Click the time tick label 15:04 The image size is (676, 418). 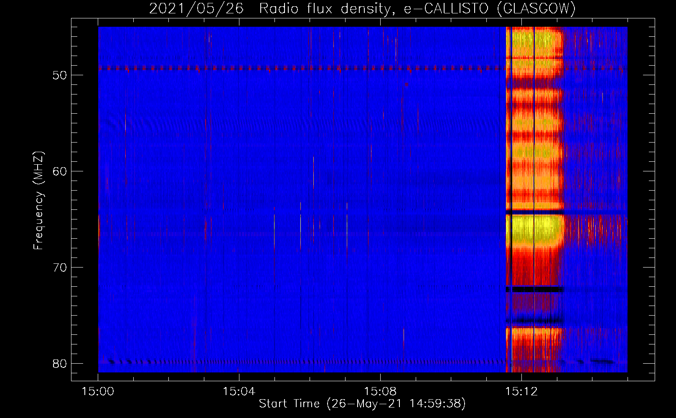click(x=239, y=392)
